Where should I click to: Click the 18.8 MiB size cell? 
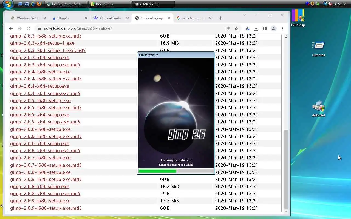pos(169,186)
